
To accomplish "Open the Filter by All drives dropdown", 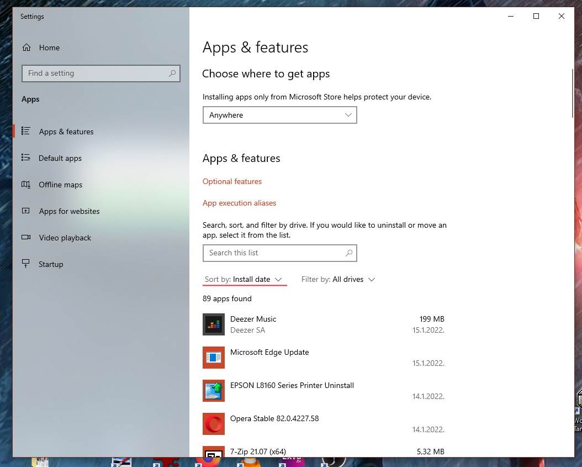I will (x=338, y=280).
